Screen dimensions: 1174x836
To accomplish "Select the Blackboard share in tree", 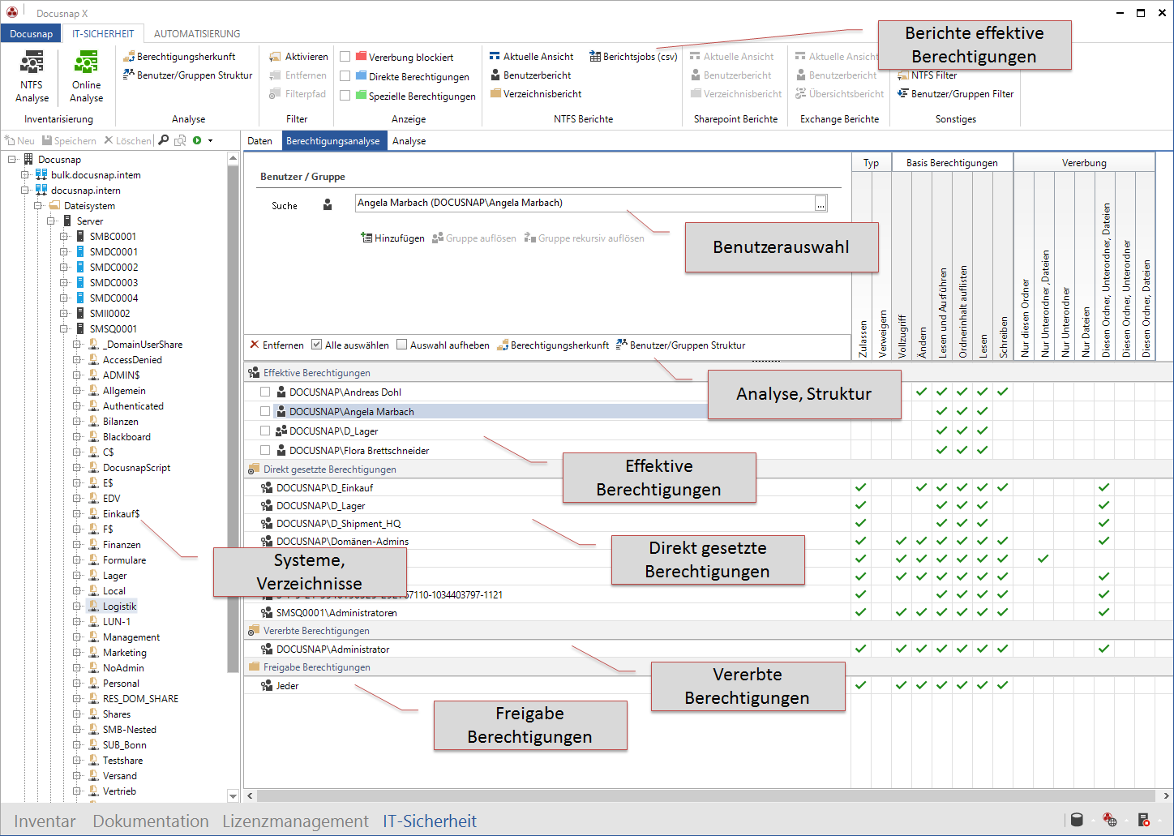I will click(126, 437).
